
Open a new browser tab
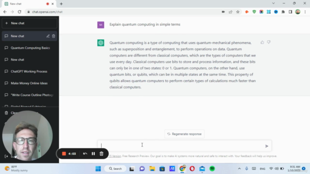coord(61,4)
